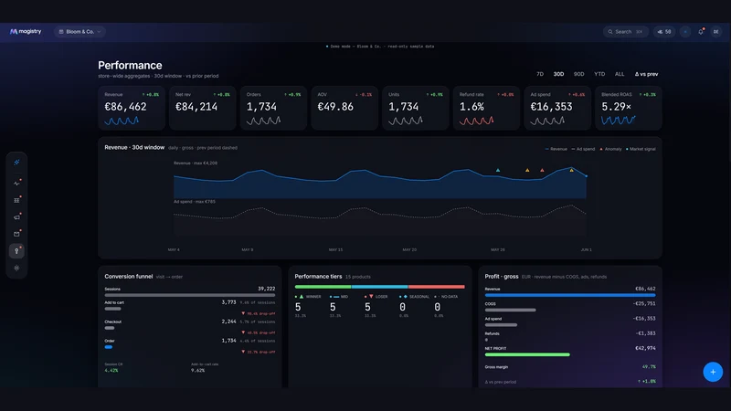Click the Gross margin 49.7% value
This screenshot has height=411, width=731.
(x=649, y=367)
